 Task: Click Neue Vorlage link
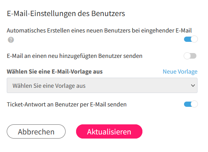click(180, 72)
